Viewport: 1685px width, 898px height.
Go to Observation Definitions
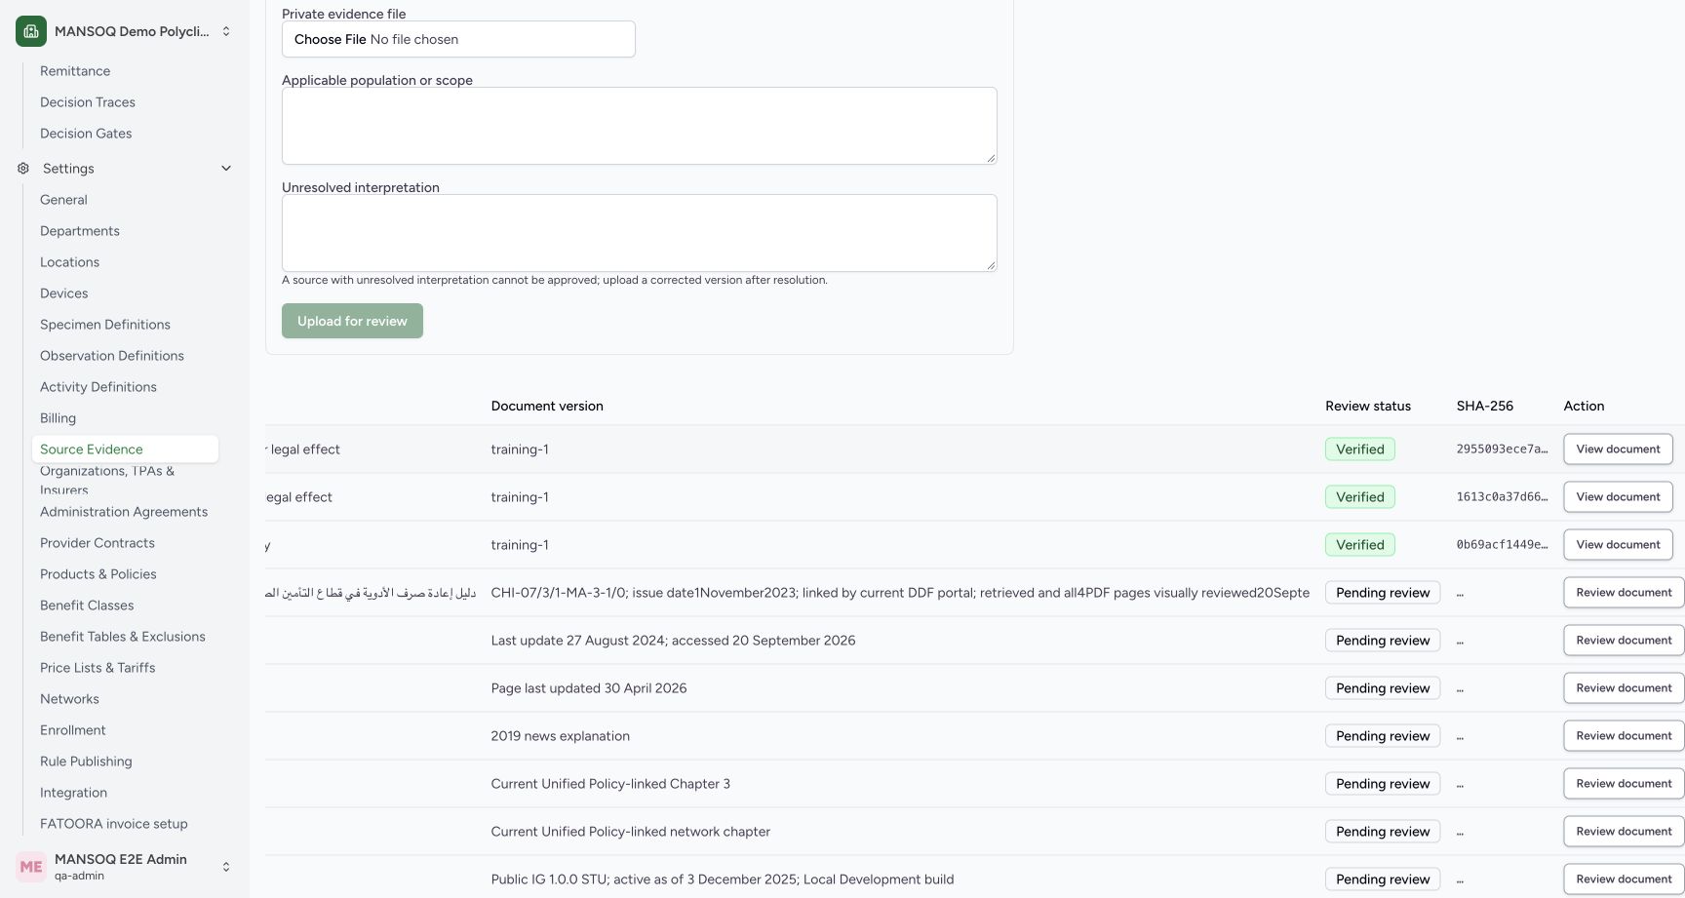(112, 356)
